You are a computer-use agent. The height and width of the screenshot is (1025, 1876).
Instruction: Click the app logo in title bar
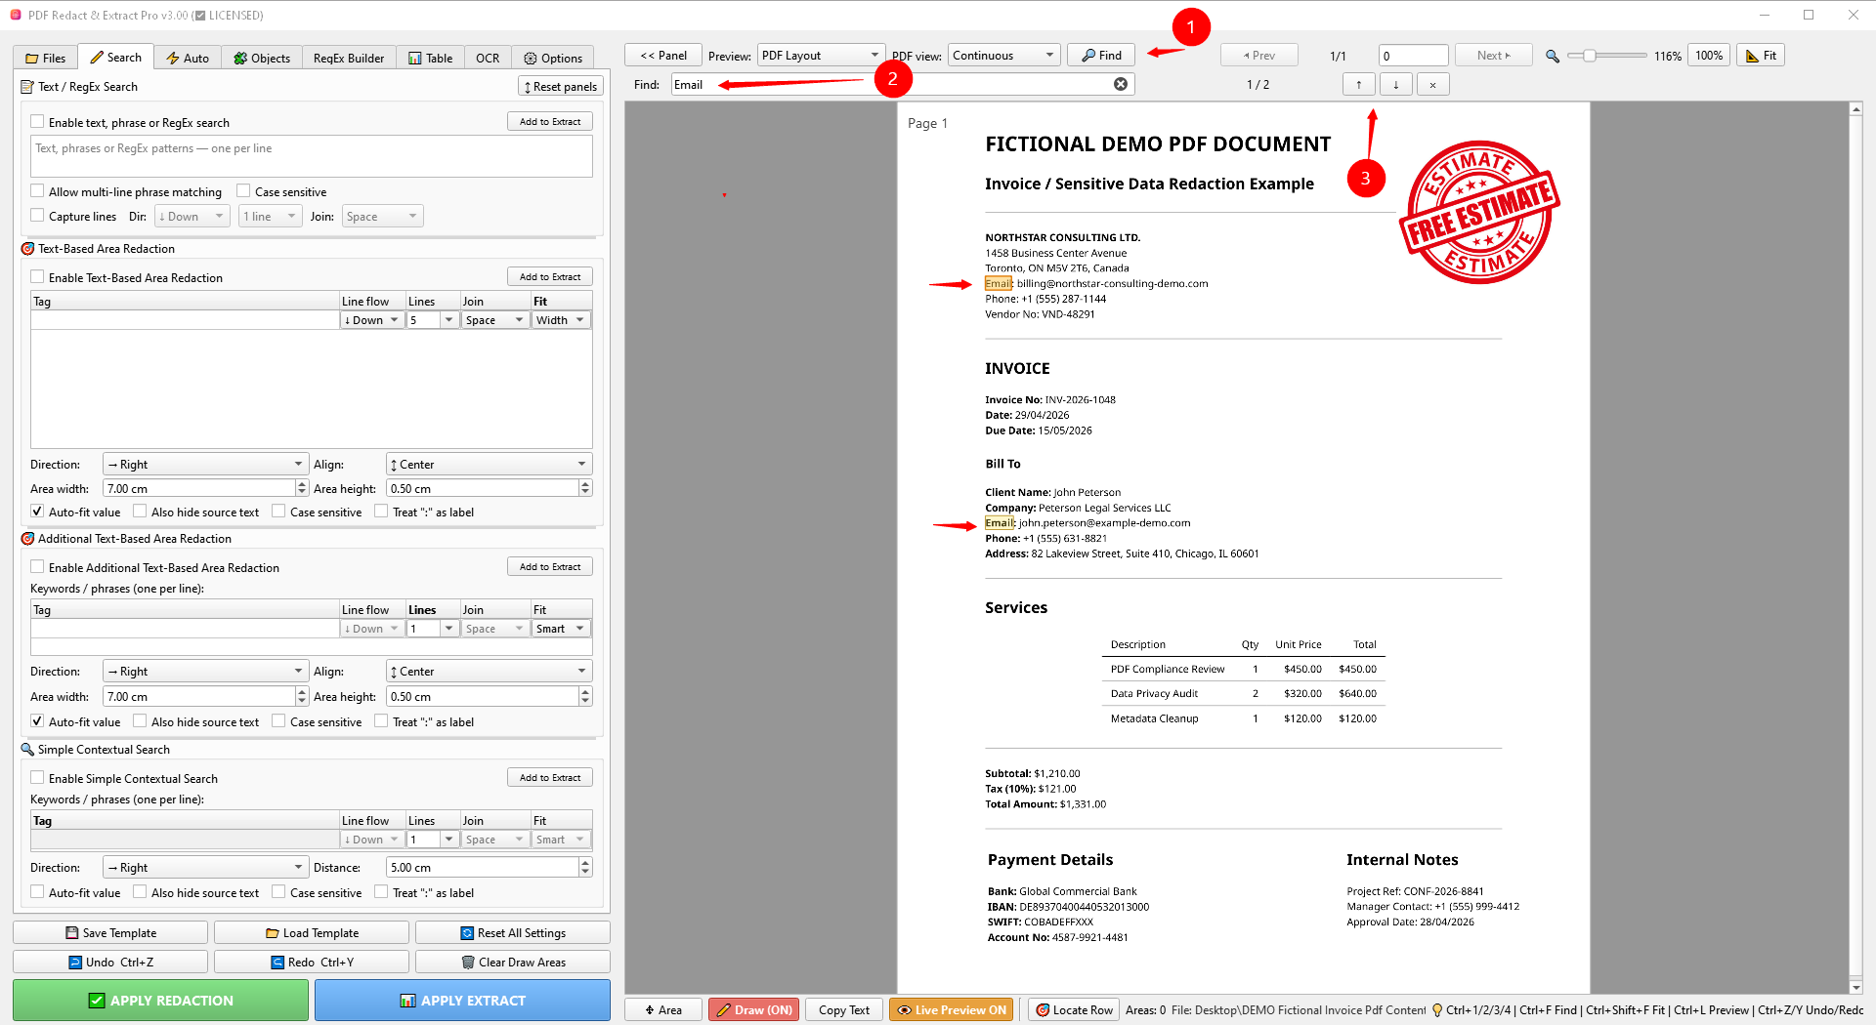16,16
